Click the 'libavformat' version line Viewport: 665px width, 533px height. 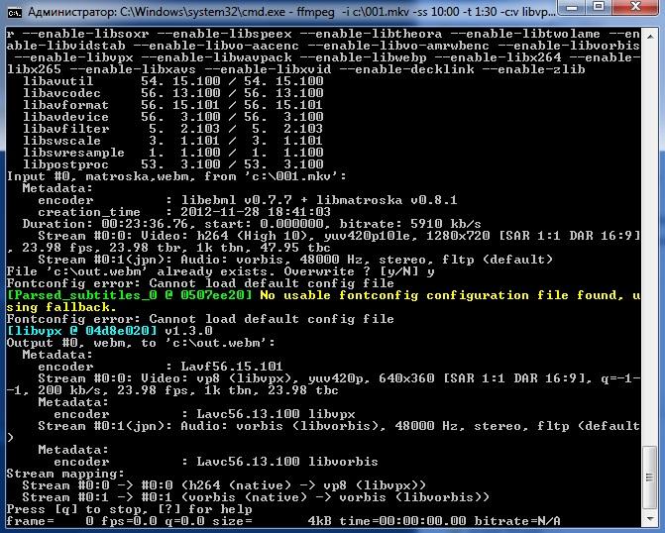pyautogui.click(x=173, y=105)
